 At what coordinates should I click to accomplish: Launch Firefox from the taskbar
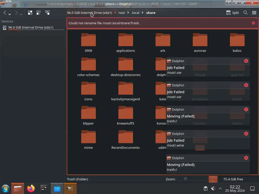[x=31, y=188]
